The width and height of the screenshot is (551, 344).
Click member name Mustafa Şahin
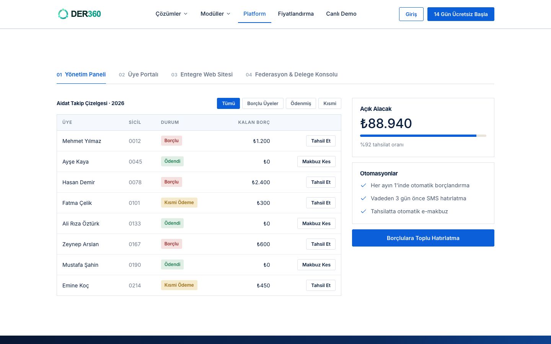[x=80, y=265]
